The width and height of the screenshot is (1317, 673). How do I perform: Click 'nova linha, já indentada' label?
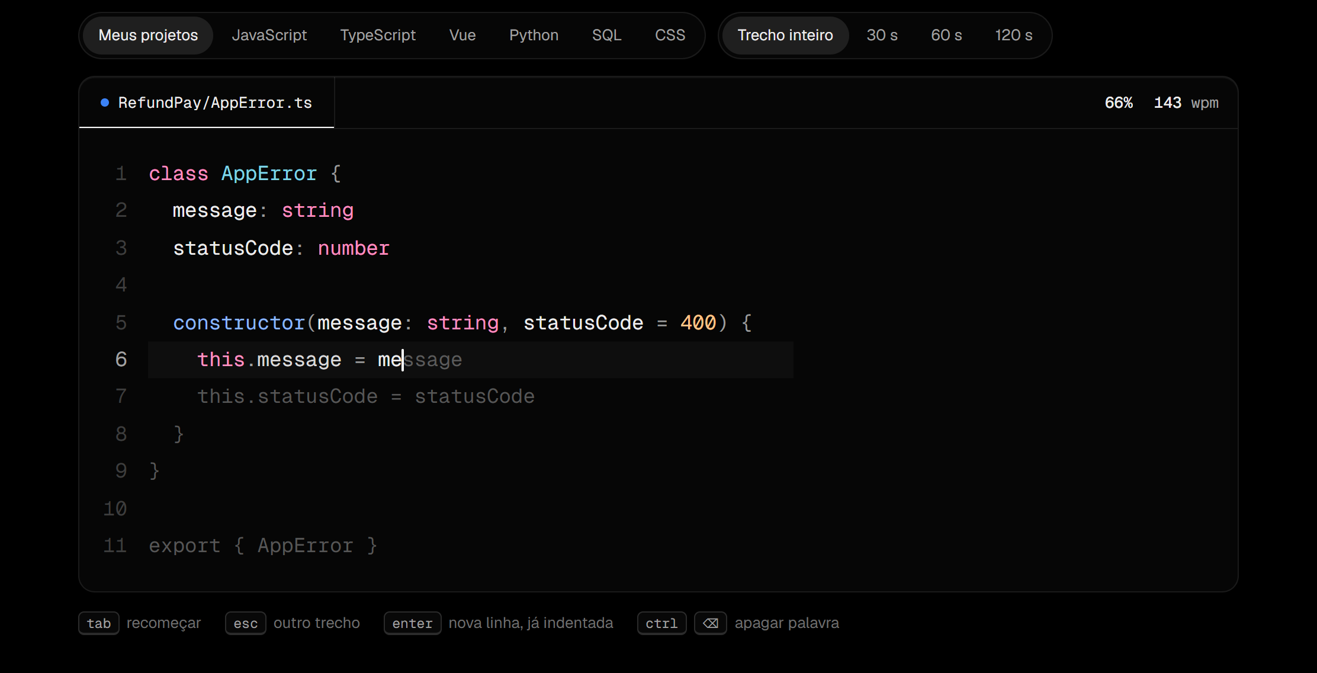(531, 623)
